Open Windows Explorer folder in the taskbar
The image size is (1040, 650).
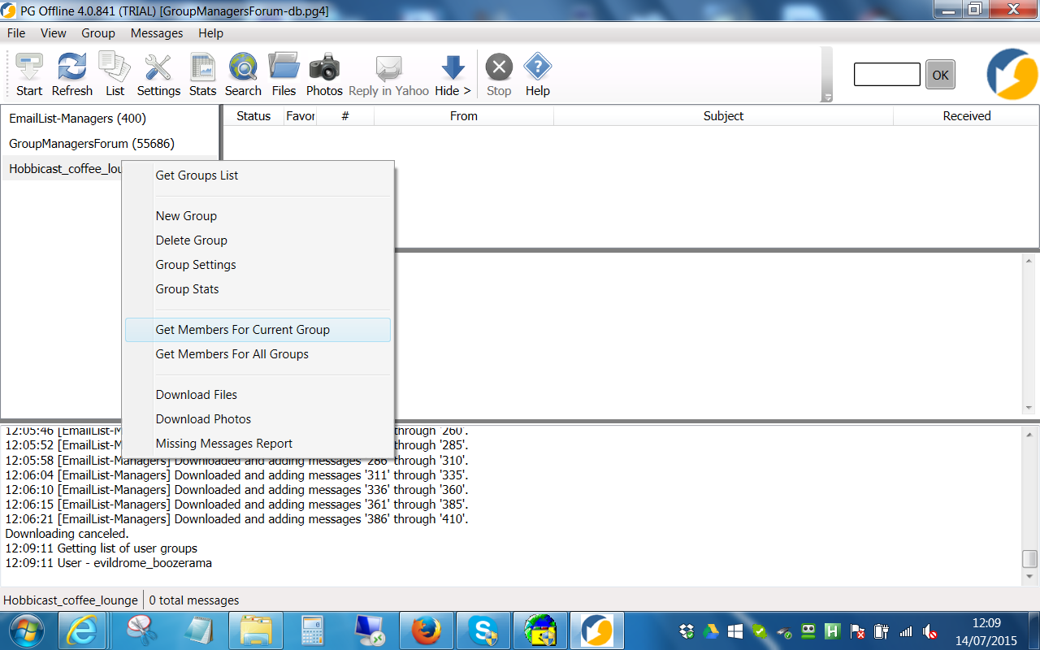256,630
